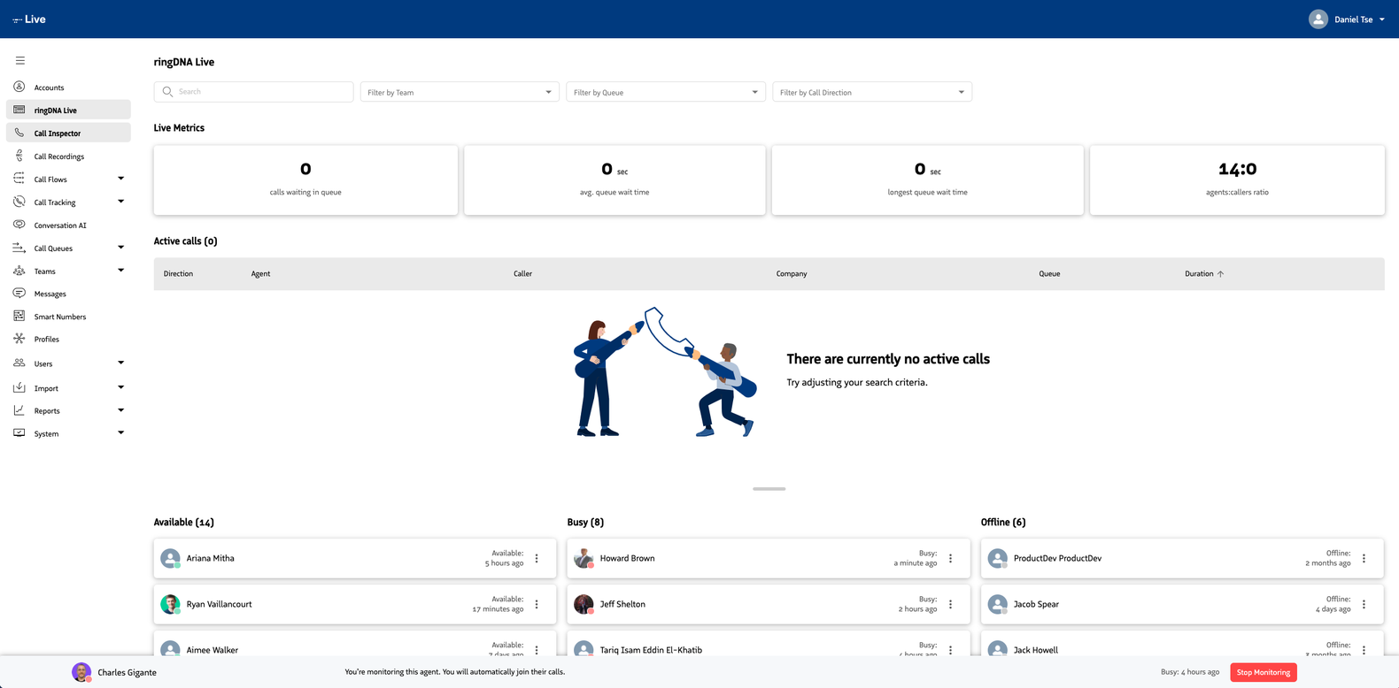Viewport: 1399px width, 688px height.
Task: Expand the Call Queues submenu arrow
Action: (121, 248)
